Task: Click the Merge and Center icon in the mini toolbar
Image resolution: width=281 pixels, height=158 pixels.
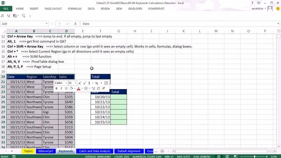Action: [106, 83]
